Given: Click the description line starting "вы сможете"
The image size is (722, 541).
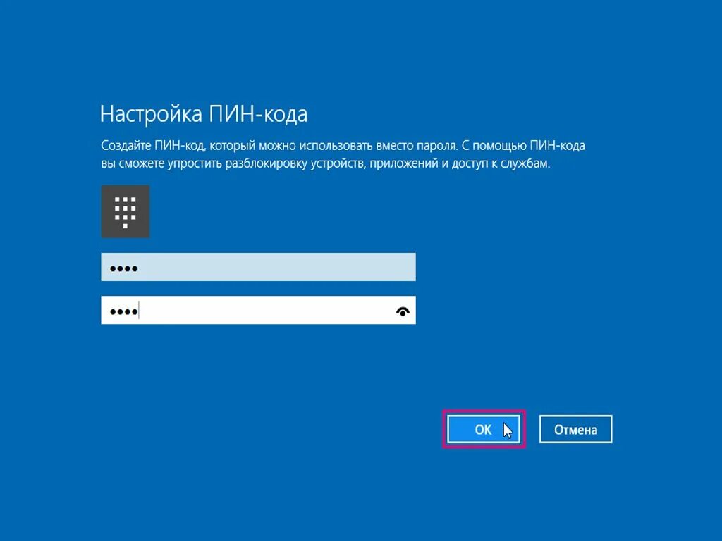Looking at the screenshot, I should point(326,163).
